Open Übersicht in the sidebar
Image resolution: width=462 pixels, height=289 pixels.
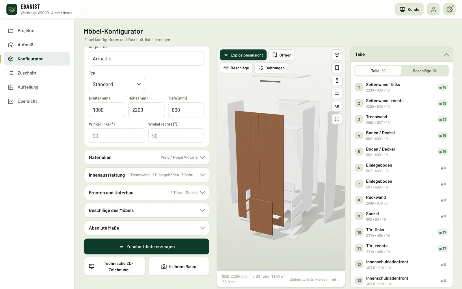click(x=37, y=101)
